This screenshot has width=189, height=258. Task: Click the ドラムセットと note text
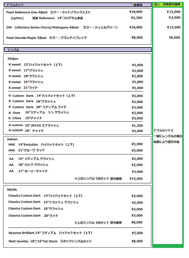(x=163, y=130)
